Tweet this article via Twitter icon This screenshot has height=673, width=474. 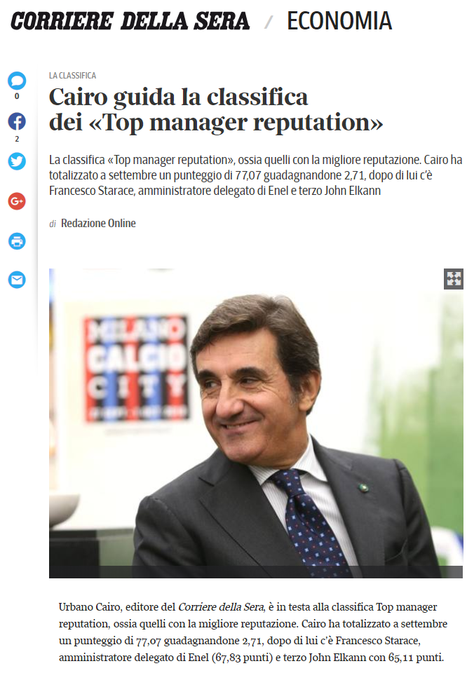coord(17,161)
